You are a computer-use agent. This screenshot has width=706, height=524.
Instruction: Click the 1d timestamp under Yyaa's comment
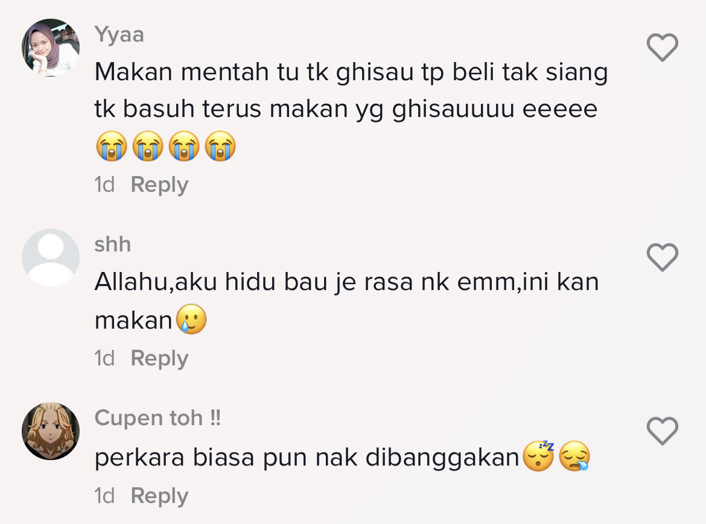point(104,185)
